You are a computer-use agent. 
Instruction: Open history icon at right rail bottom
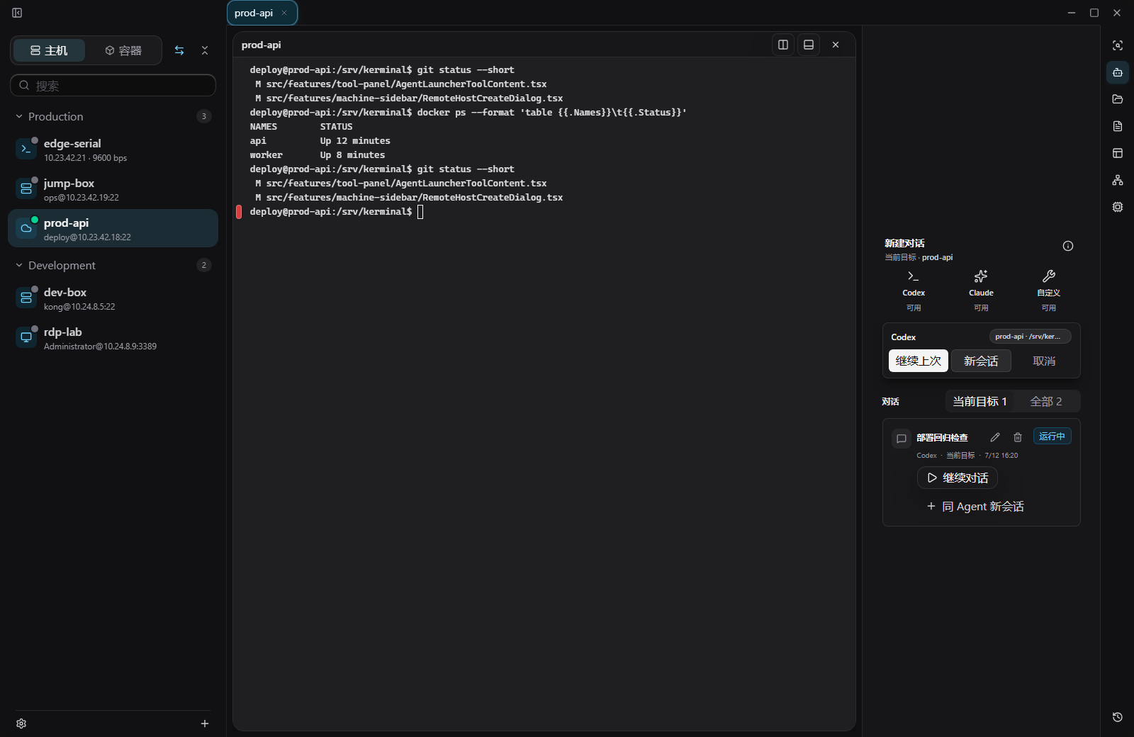pyautogui.click(x=1118, y=717)
